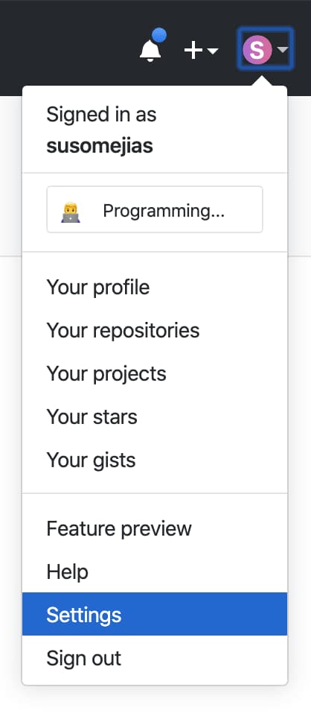Open the notifications bell

pos(150,49)
